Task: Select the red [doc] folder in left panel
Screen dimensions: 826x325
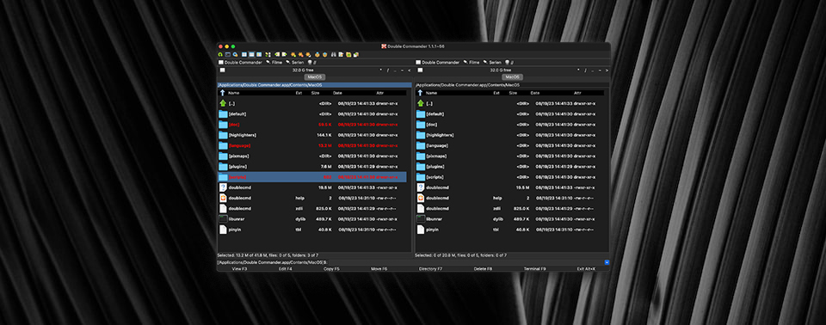Action: 311,125
